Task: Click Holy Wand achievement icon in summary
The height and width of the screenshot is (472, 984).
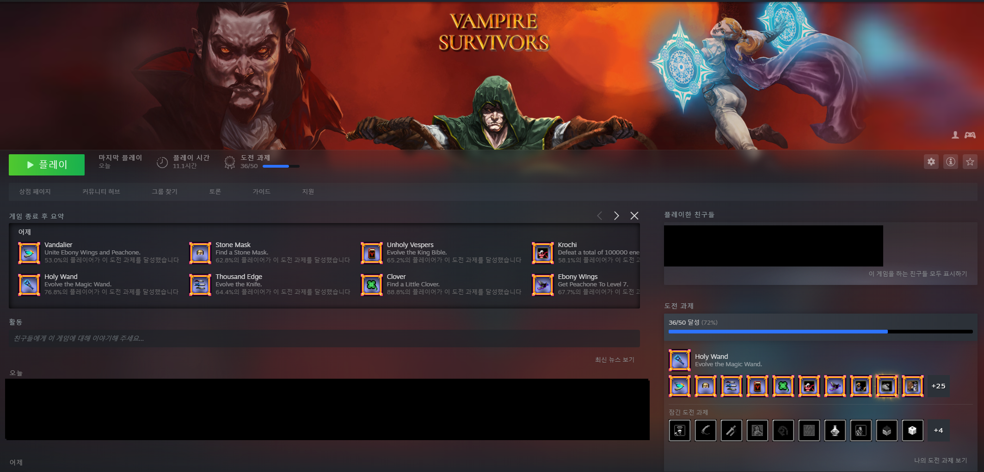Action: click(x=29, y=285)
